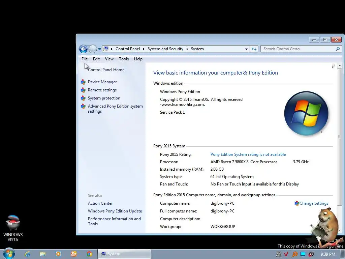The height and width of the screenshot is (259, 345).
Task: Open the WINDOWS VISTA desktop icon
Action: [13, 228]
